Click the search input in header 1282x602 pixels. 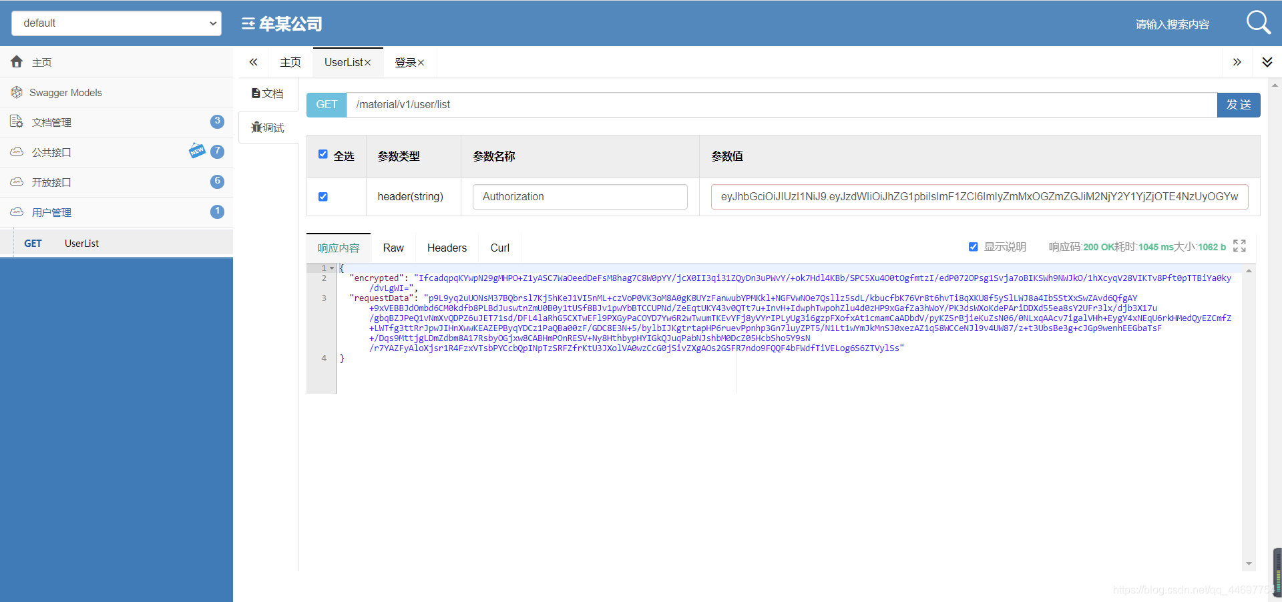click(x=1172, y=24)
